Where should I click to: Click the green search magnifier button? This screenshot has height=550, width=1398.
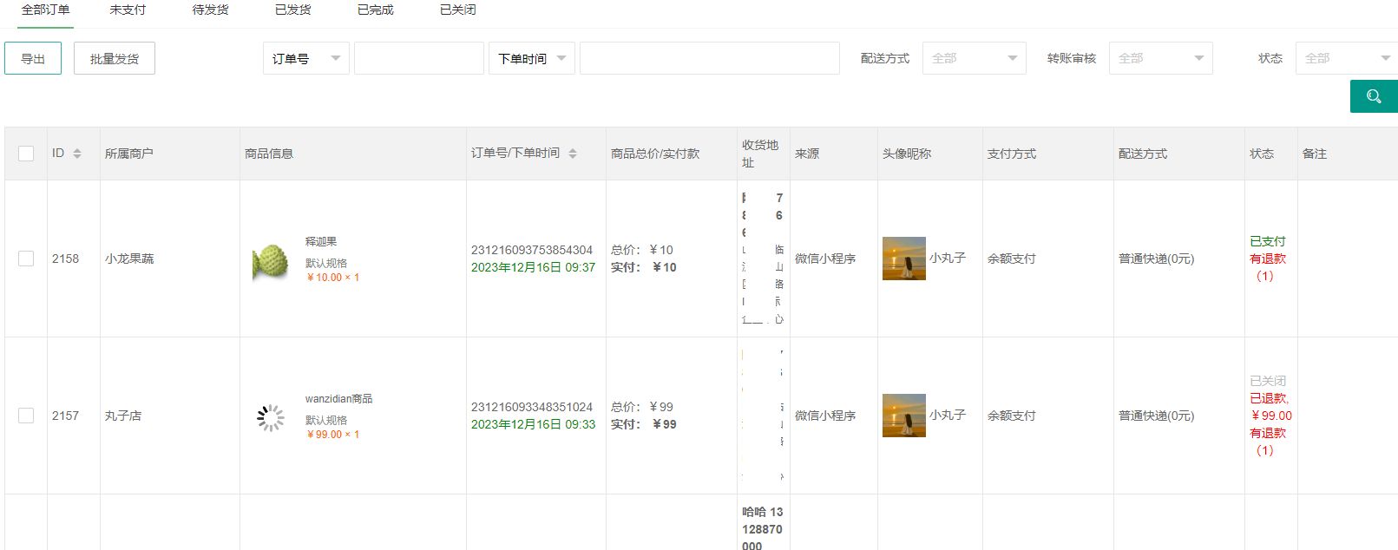coord(1373,96)
